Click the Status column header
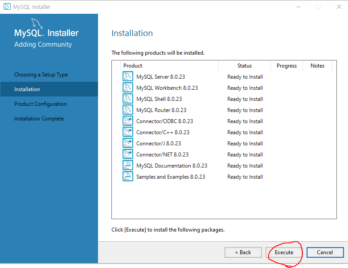Screen dimensions: 348x268 (x=245, y=66)
